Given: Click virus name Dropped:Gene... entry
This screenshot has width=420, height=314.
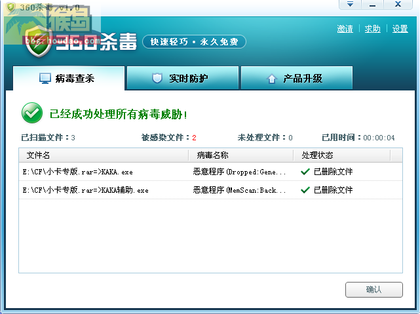Looking at the screenshot, I should [x=239, y=172].
